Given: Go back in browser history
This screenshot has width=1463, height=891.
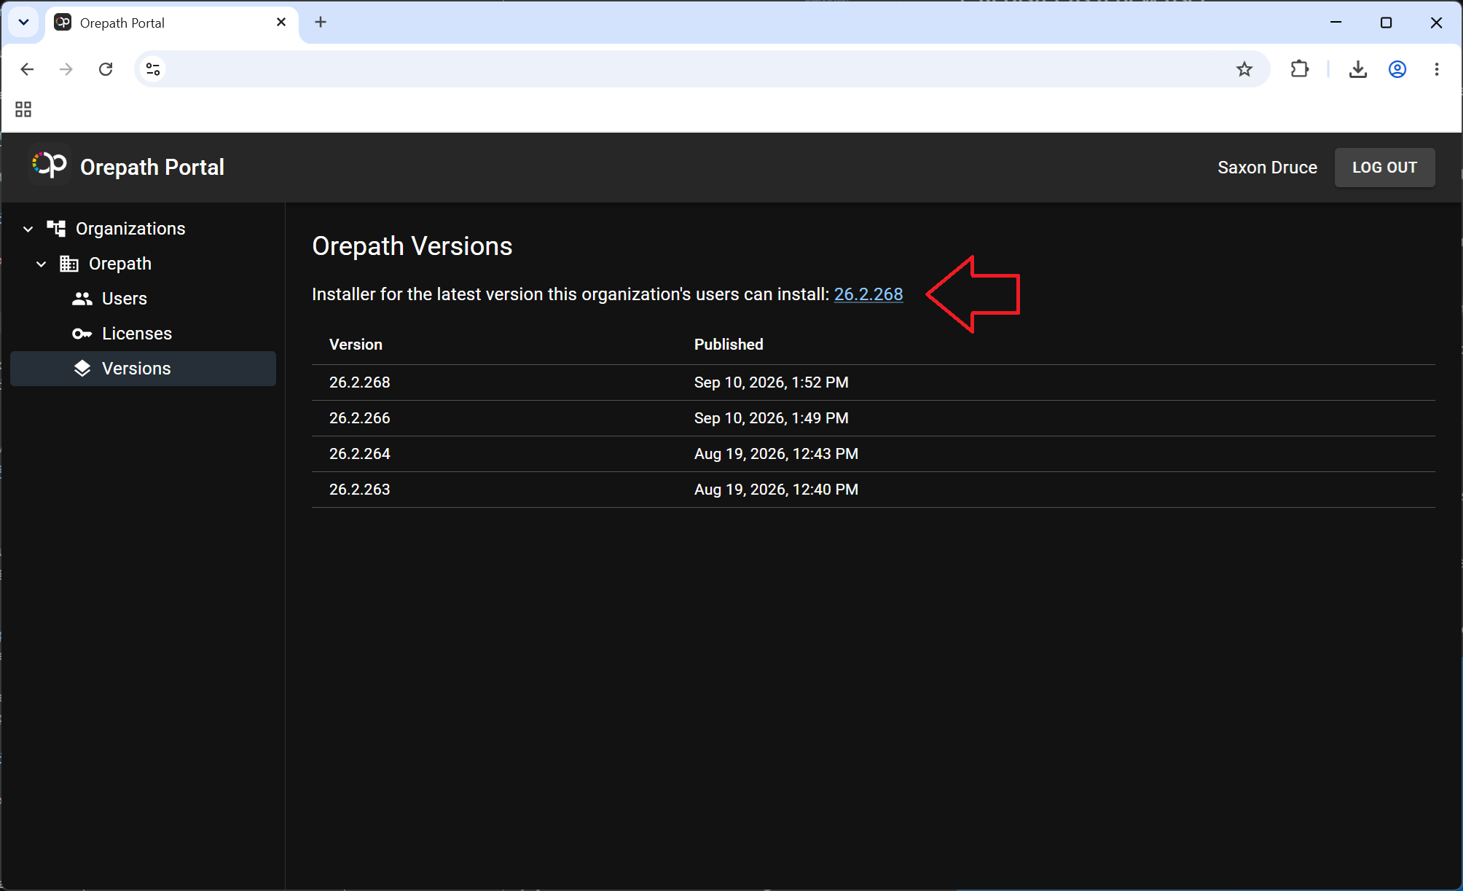Looking at the screenshot, I should point(27,69).
